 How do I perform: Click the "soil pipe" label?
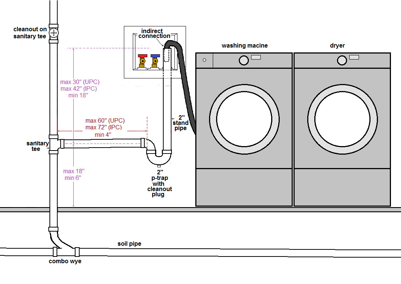[129, 244]
